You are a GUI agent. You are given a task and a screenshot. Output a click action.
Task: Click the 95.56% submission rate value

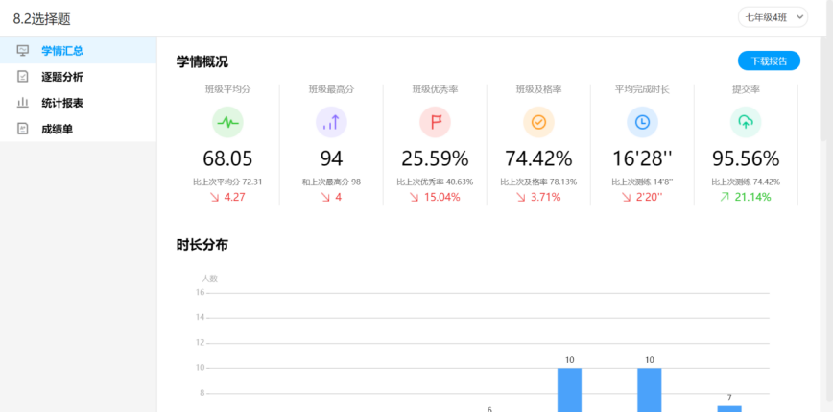[746, 159]
